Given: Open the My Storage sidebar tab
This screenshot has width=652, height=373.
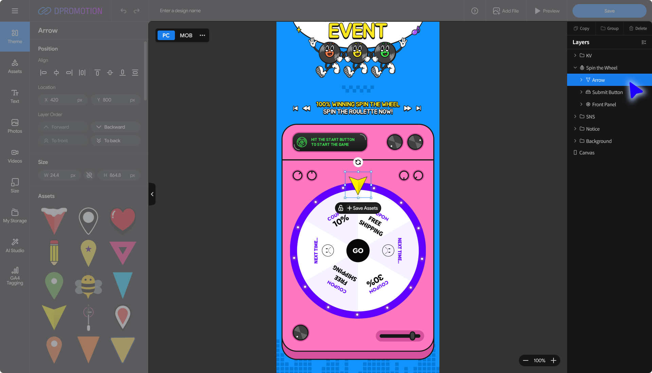Looking at the screenshot, I should click(15, 216).
